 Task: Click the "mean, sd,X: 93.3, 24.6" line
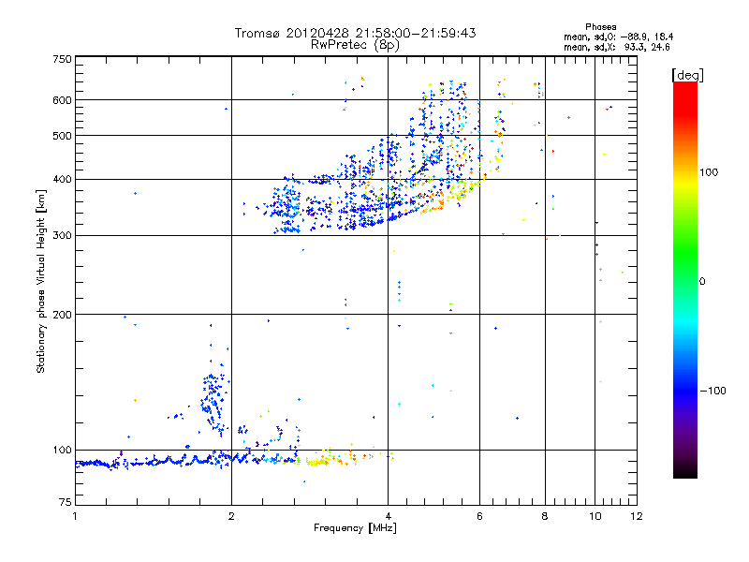coord(617,47)
